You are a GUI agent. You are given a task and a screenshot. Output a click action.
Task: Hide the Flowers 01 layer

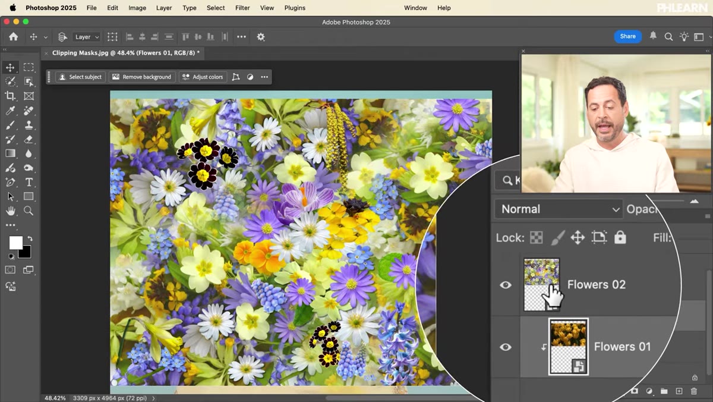click(x=506, y=347)
